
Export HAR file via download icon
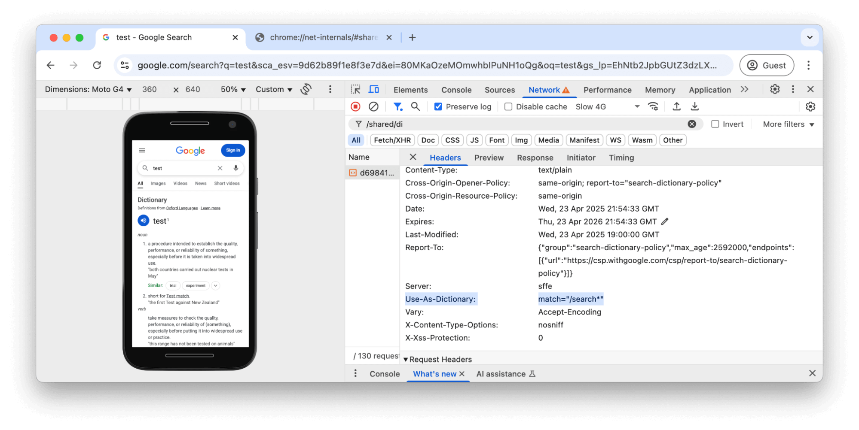[x=695, y=106]
